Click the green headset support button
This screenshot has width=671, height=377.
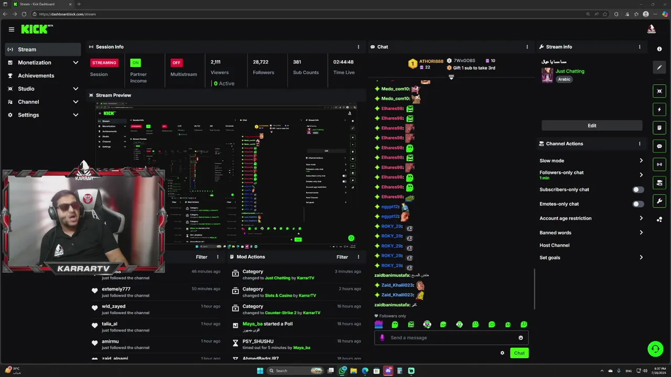pos(655,348)
